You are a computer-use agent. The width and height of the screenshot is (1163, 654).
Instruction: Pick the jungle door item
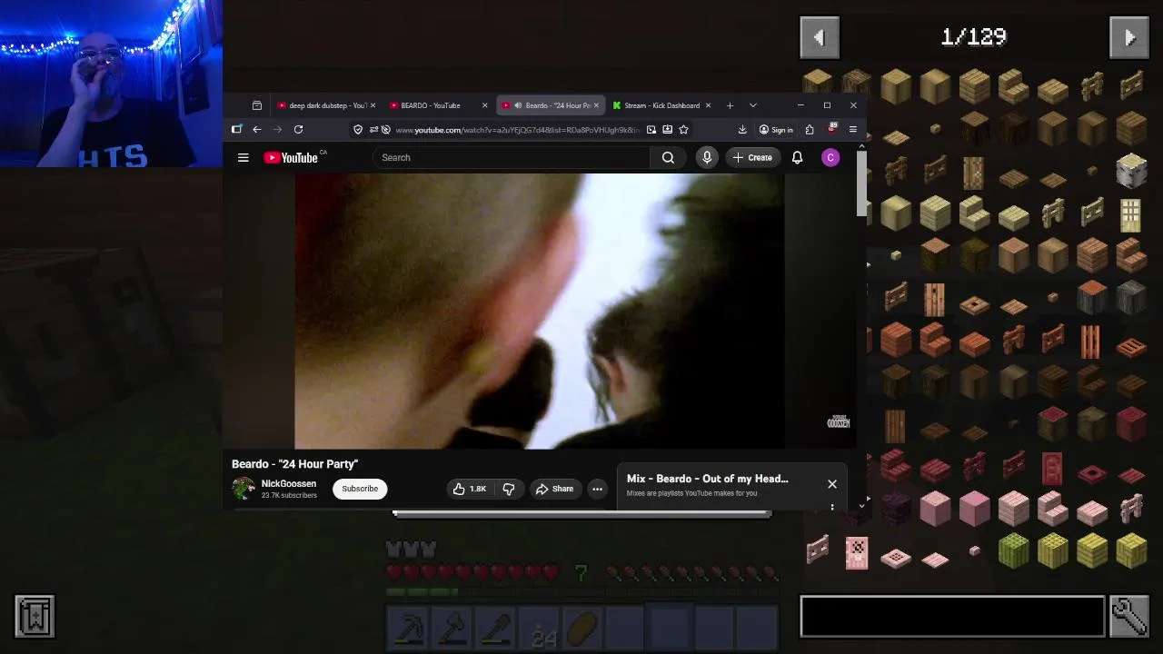coord(935,298)
